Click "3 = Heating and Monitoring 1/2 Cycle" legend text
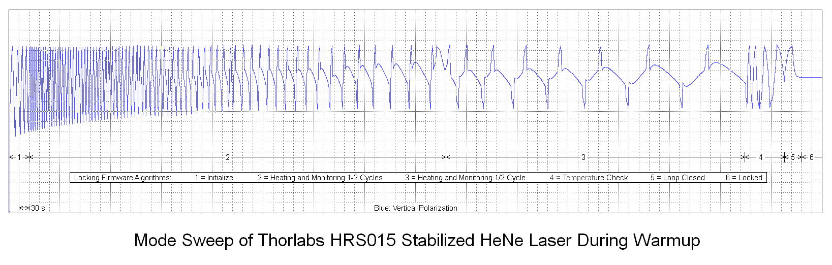The image size is (832, 265). [465, 178]
